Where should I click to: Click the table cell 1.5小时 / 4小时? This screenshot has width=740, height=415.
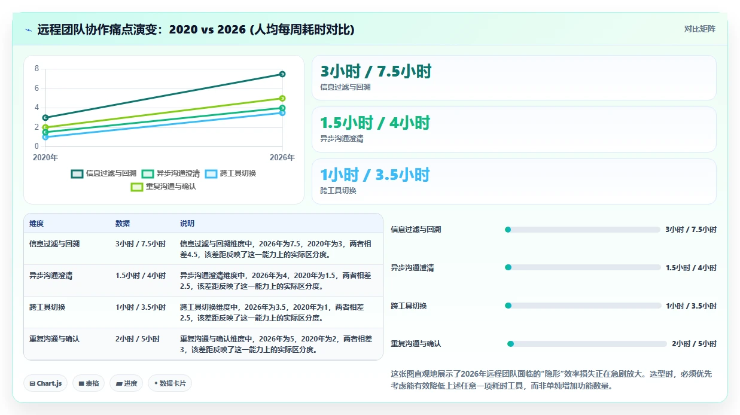coord(141,276)
